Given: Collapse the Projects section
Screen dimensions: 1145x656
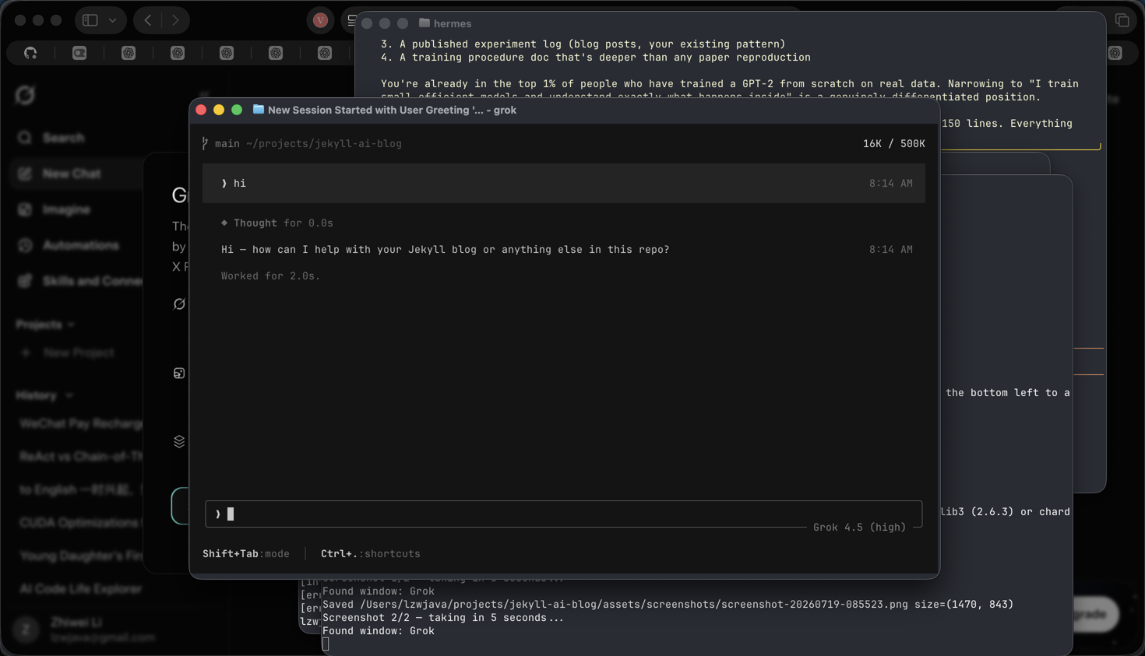Looking at the screenshot, I should [45, 324].
